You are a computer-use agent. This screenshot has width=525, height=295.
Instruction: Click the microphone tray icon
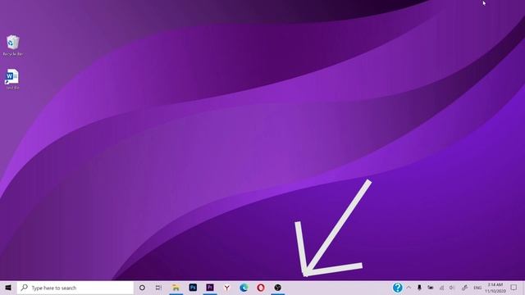[x=419, y=288]
